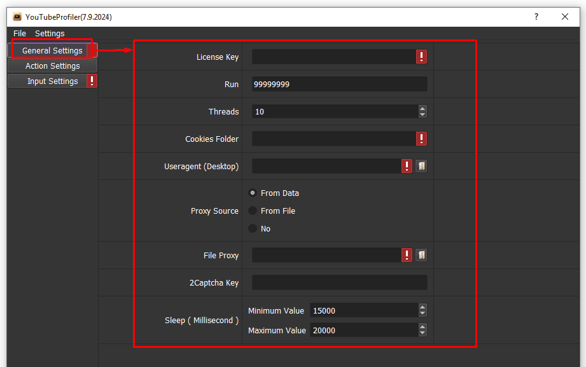Open the Settings menu

[x=50, y=33]
